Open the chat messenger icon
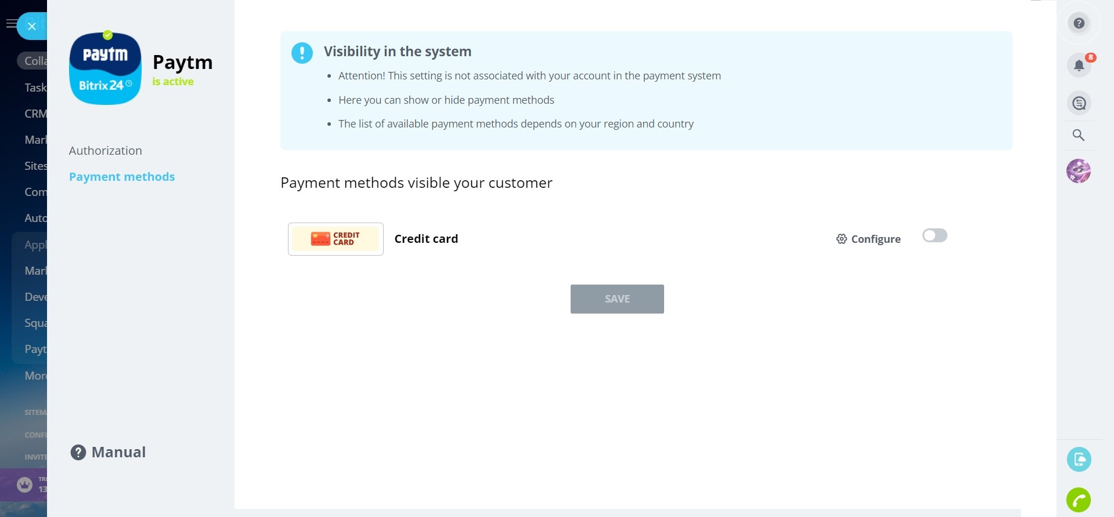 (1079, 103)
